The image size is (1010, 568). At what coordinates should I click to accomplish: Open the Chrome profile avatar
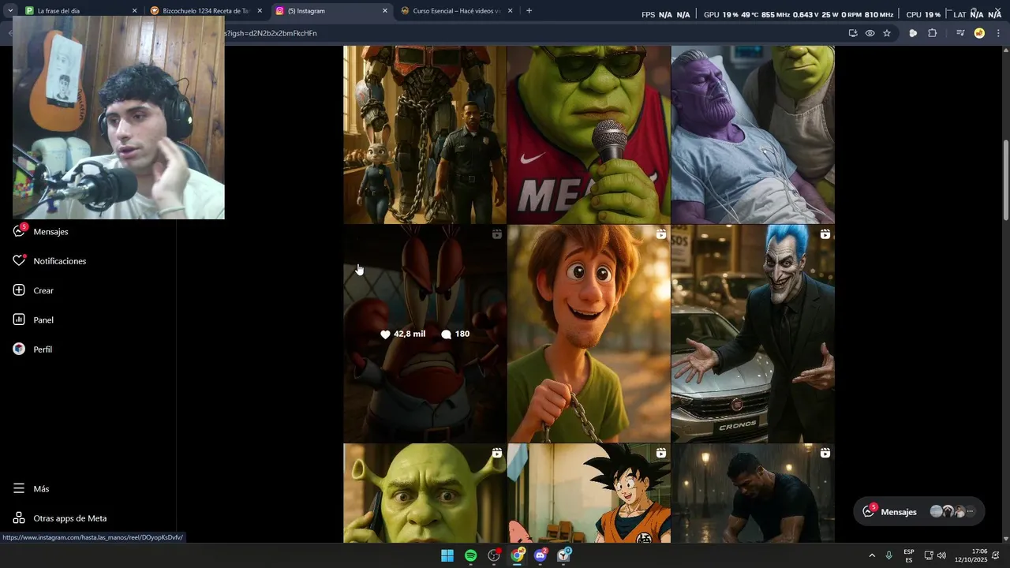(979, 33)
